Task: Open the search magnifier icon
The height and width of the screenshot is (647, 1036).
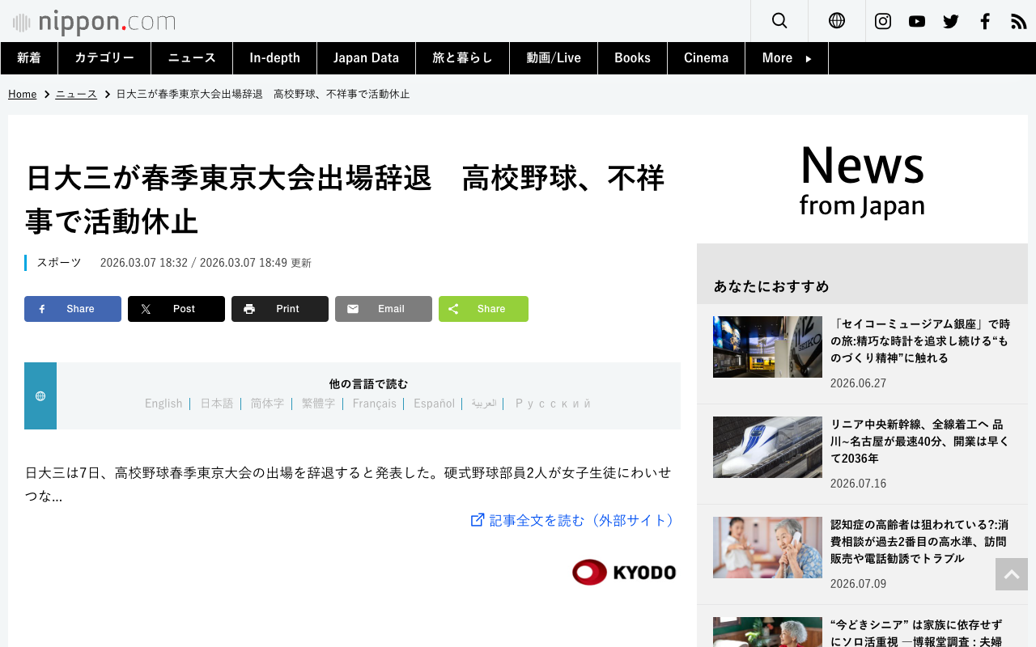Action: tap(779, 21)
